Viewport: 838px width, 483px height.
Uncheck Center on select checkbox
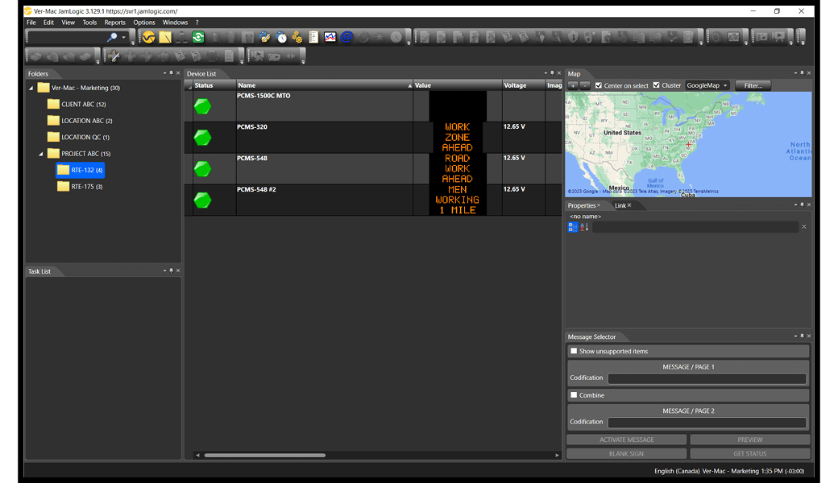[599, 85]
